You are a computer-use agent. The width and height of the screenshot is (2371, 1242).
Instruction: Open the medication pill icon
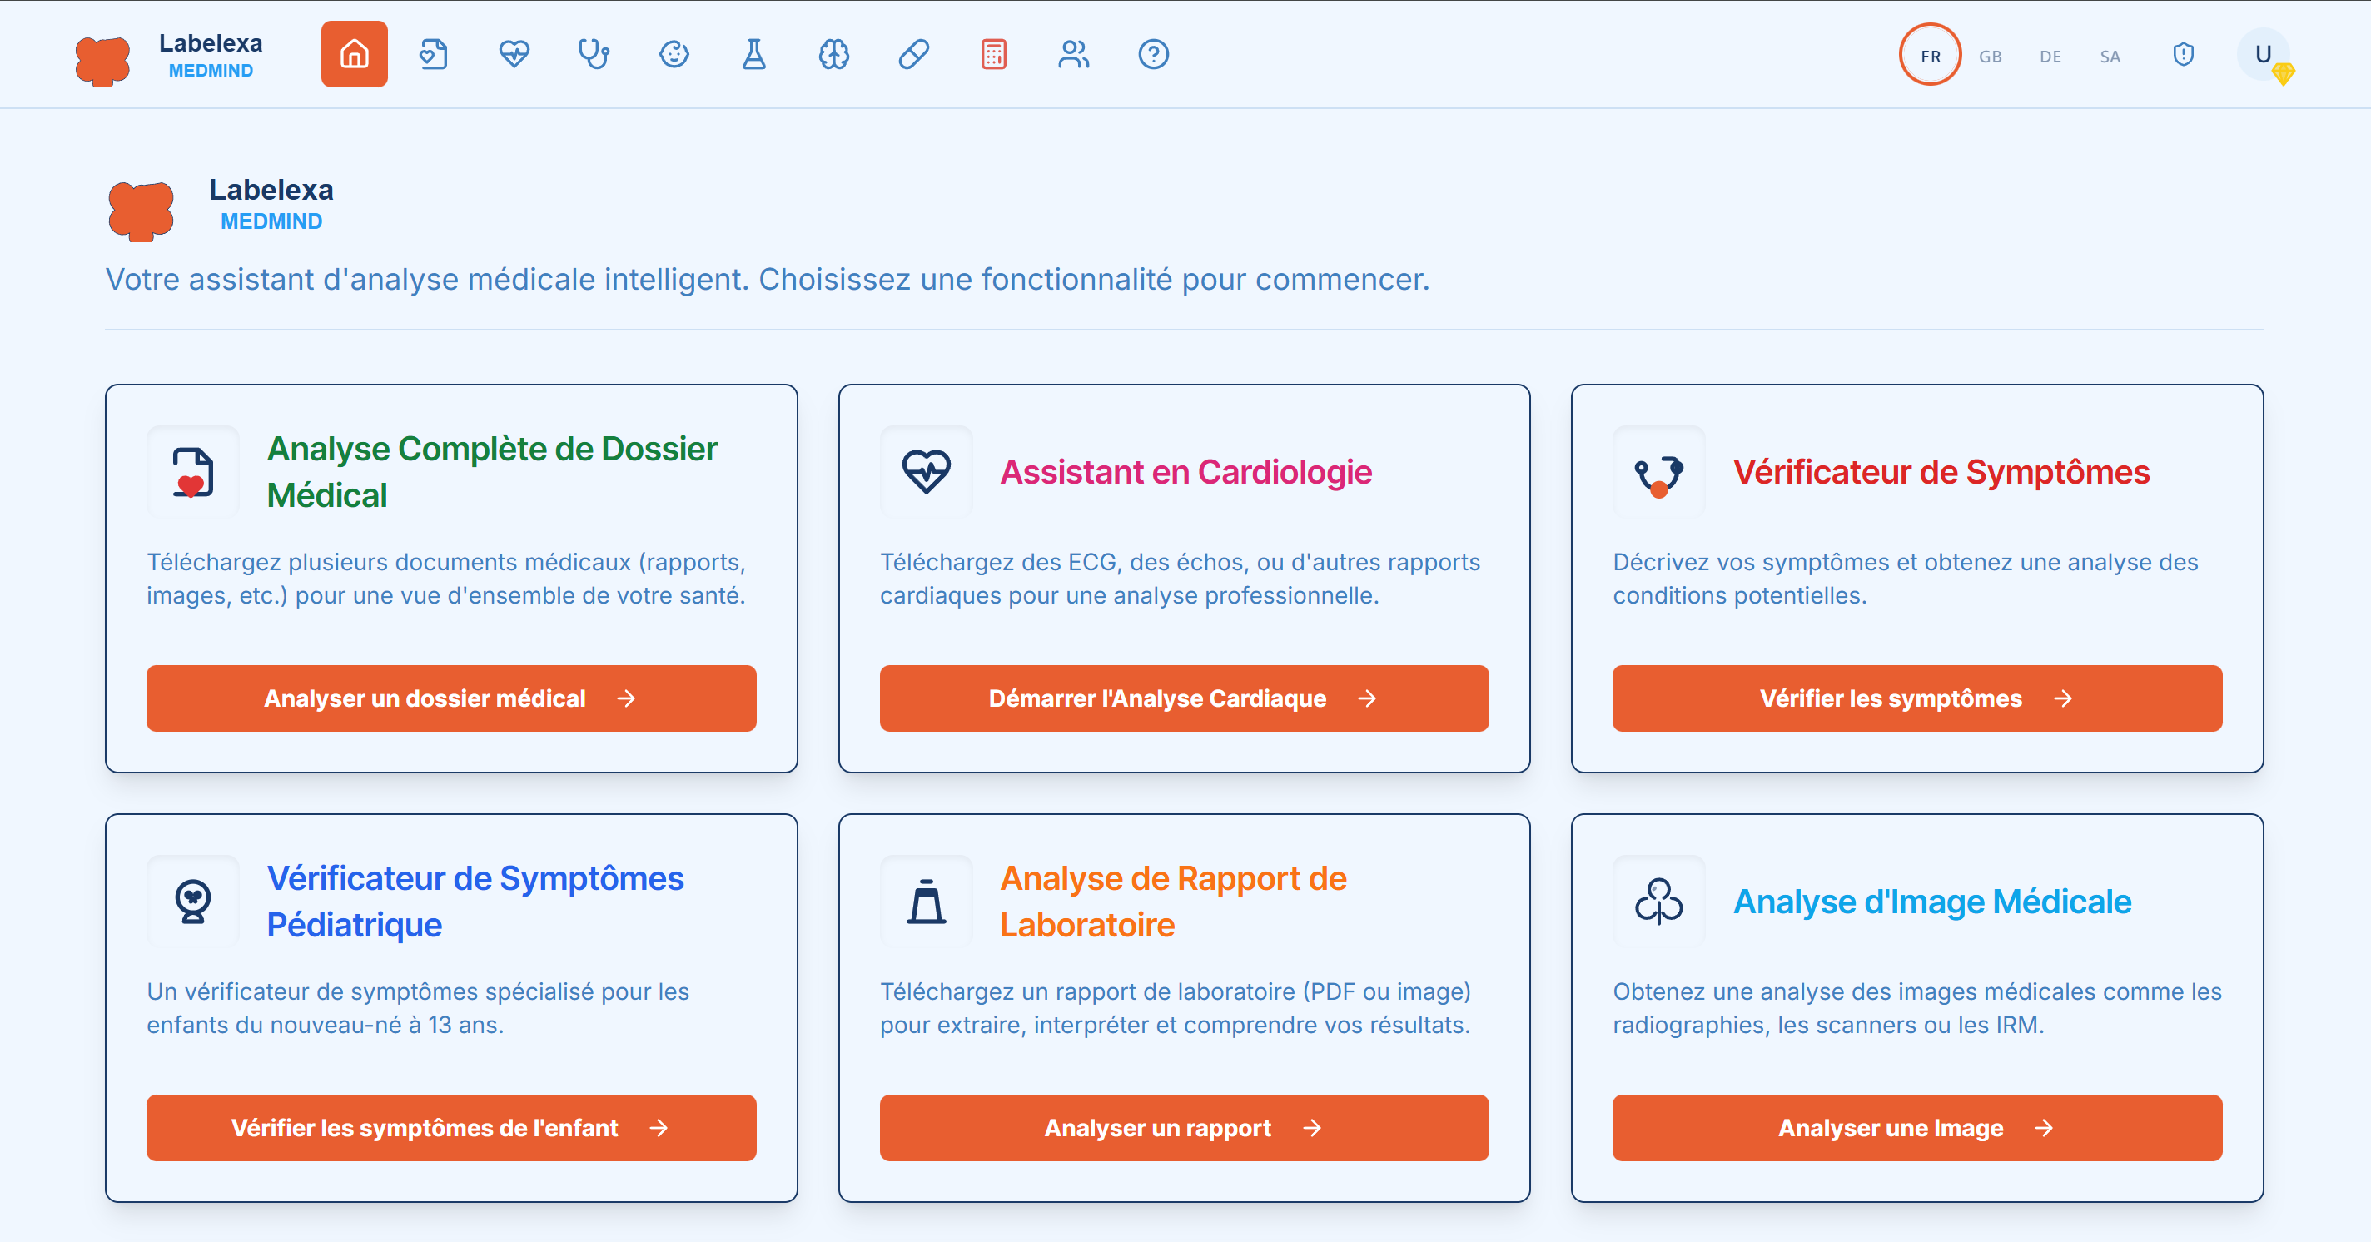[x=913, y=54]
